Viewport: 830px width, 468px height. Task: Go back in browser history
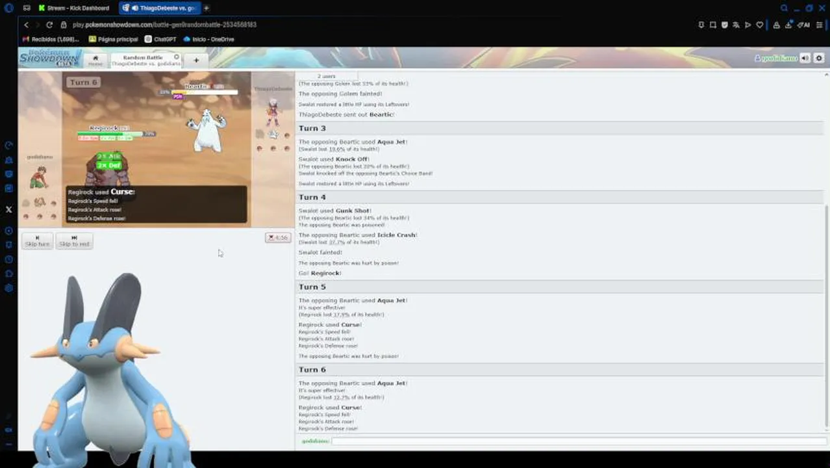click(26, 25)
